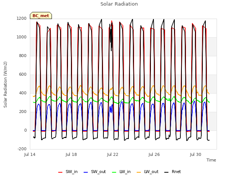Toggle SW_in series in the legend
This screenshot has width=239, height=179.
click(x=68, y=172)
